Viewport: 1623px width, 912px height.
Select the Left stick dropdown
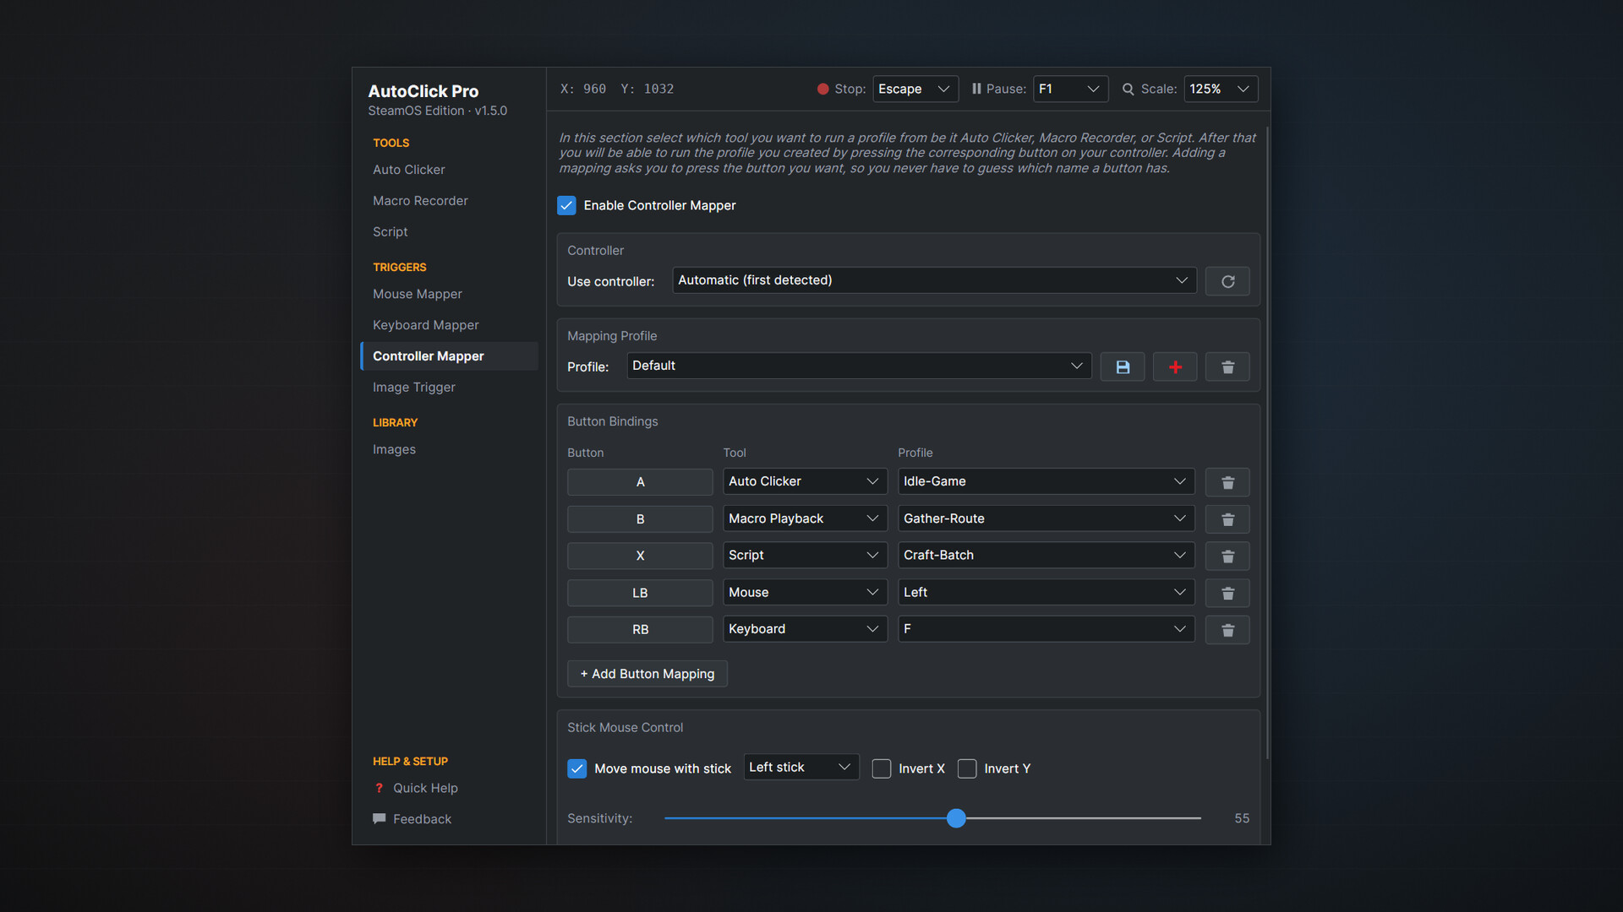click(x=801, y=767)
